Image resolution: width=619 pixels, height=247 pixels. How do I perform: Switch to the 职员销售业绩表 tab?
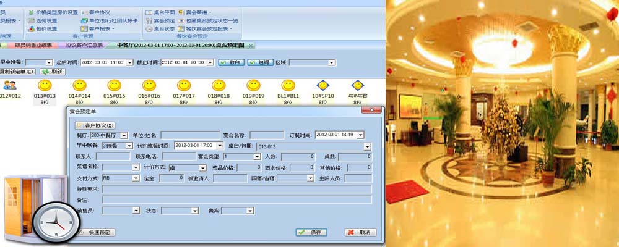point(34,45)
